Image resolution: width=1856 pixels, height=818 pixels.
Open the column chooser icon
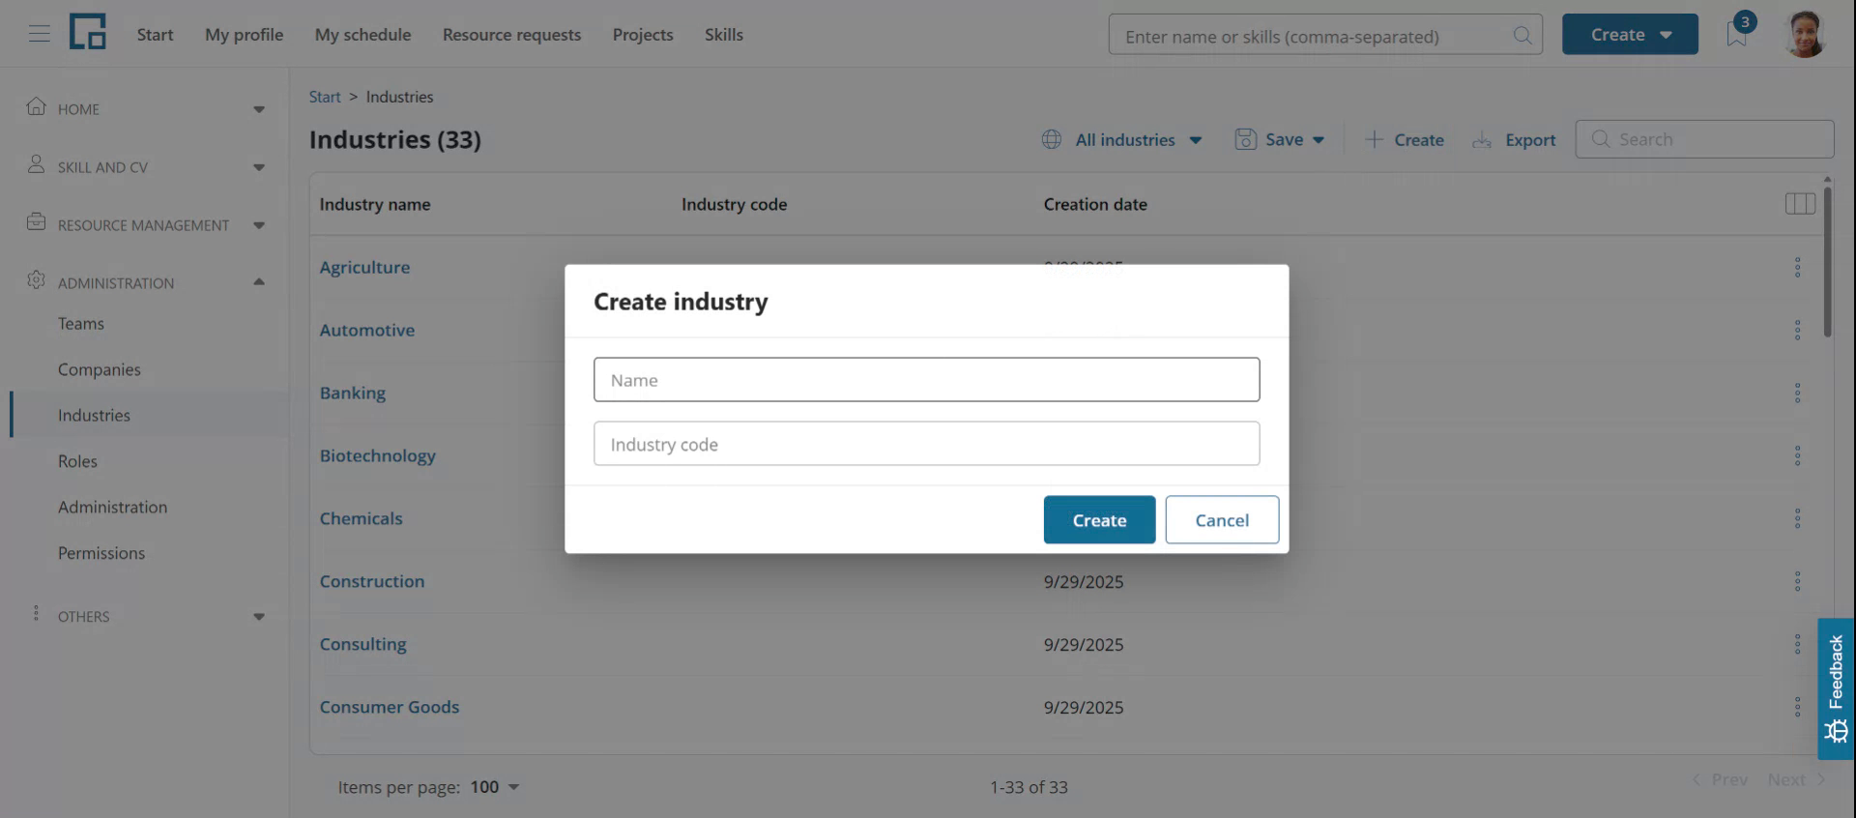[x=1799, y=204]
